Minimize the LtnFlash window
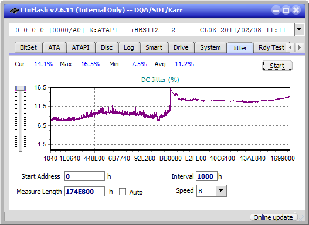309x225 pixels. (276, 10)
